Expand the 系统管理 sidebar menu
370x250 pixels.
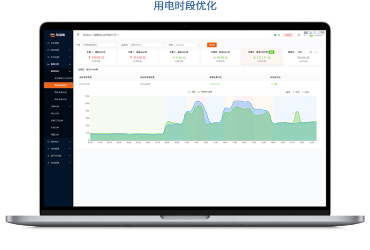tap(59, 163)
